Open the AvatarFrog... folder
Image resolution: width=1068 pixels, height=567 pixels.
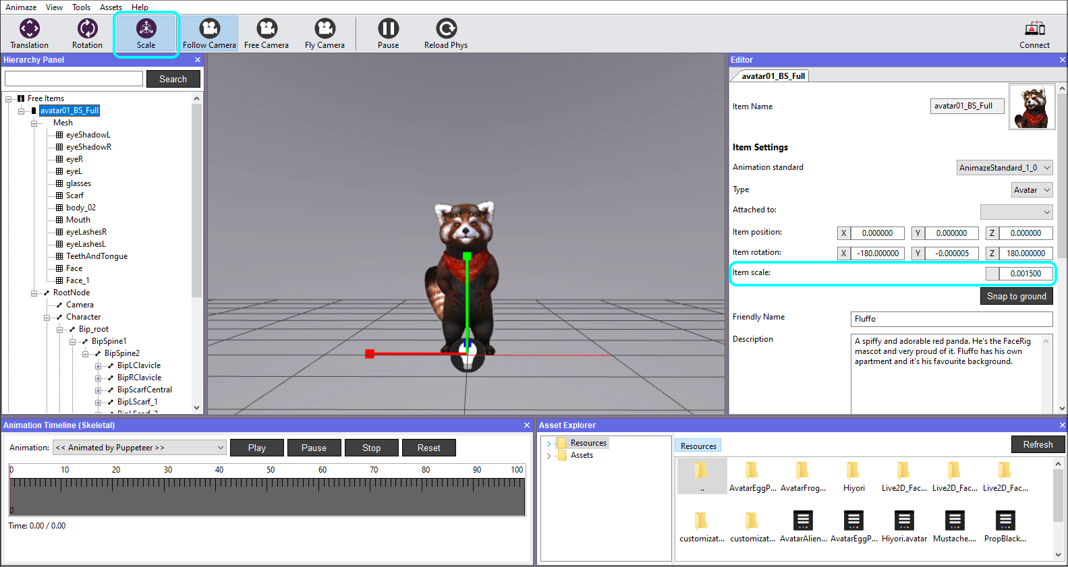coord(803,476)
